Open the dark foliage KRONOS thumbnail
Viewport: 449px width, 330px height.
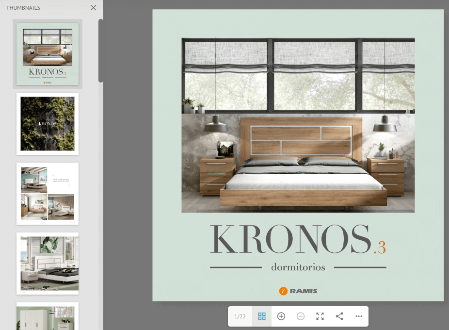pyautogui.click(x=48, y=124)
